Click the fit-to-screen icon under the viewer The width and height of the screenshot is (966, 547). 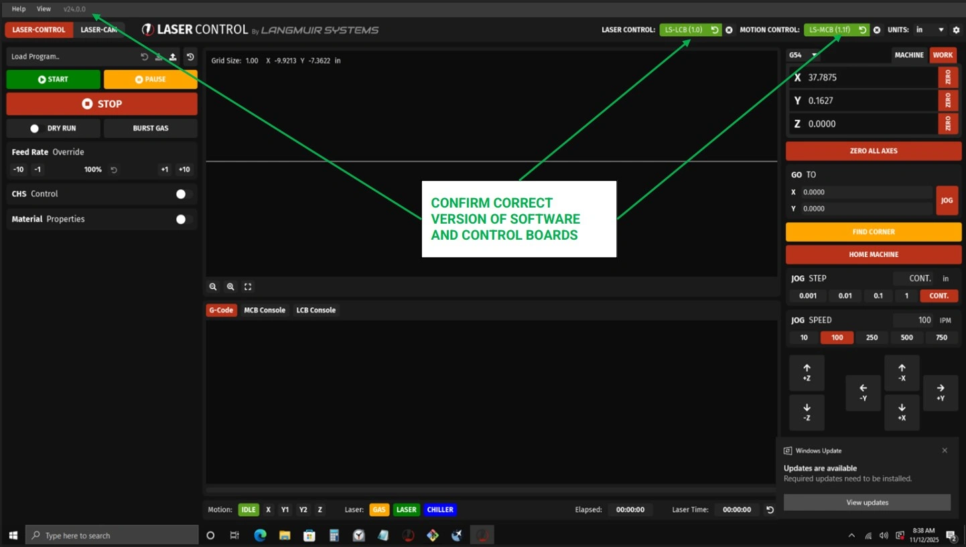[x=248, y=287]
